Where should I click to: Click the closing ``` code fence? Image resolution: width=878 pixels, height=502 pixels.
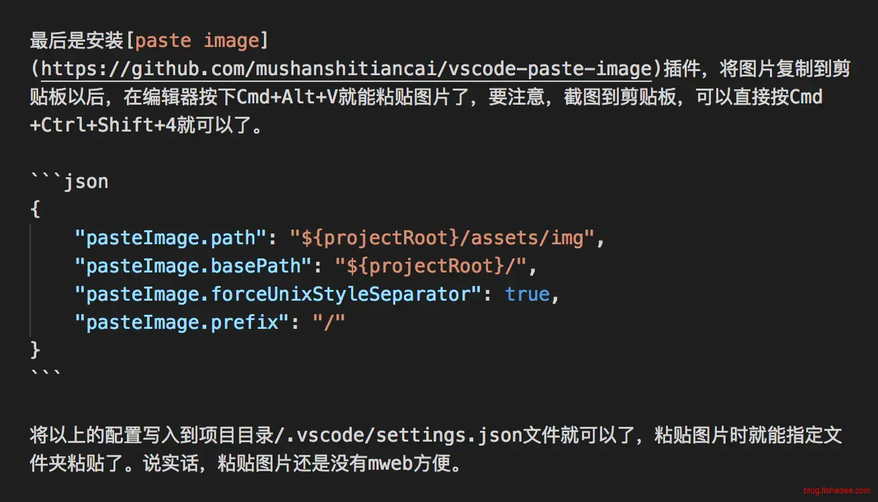click(x=46, y=373)
